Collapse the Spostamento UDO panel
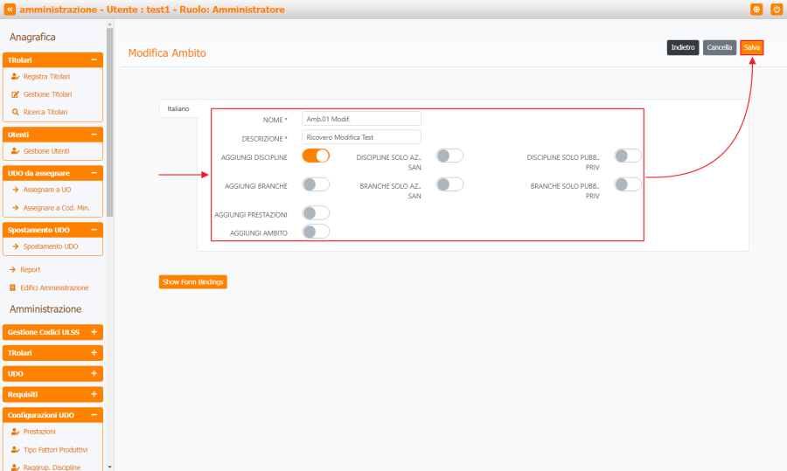The height and width of the screenshot is (471, 787). point(94,230)
